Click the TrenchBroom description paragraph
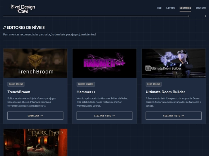Screen dimensions: 209x156 [x=32, y=102]
